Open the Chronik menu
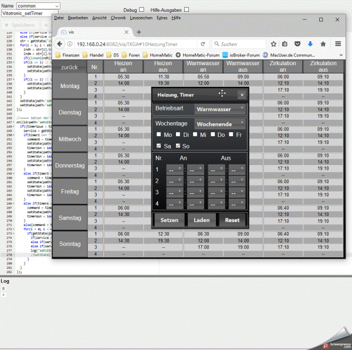The image size is (352, 350). pyautogui.click(x=118, y=18)
